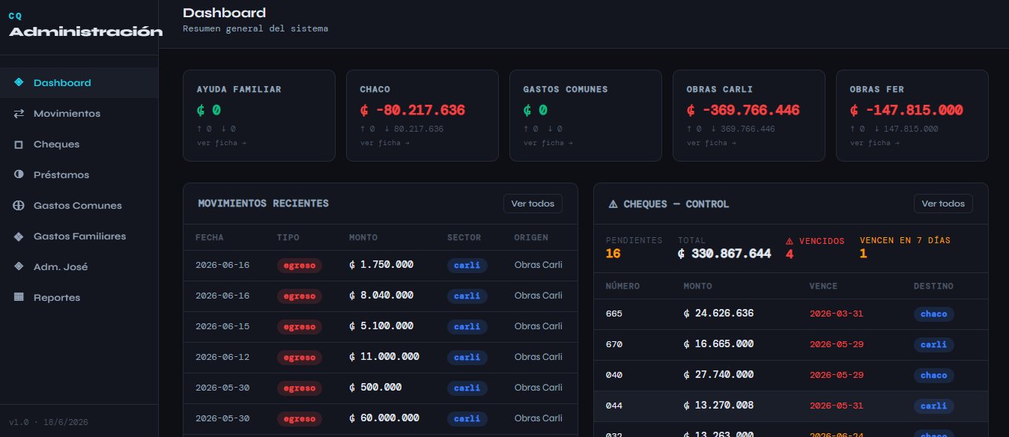Select cheque number 665 row

point(790,314)
